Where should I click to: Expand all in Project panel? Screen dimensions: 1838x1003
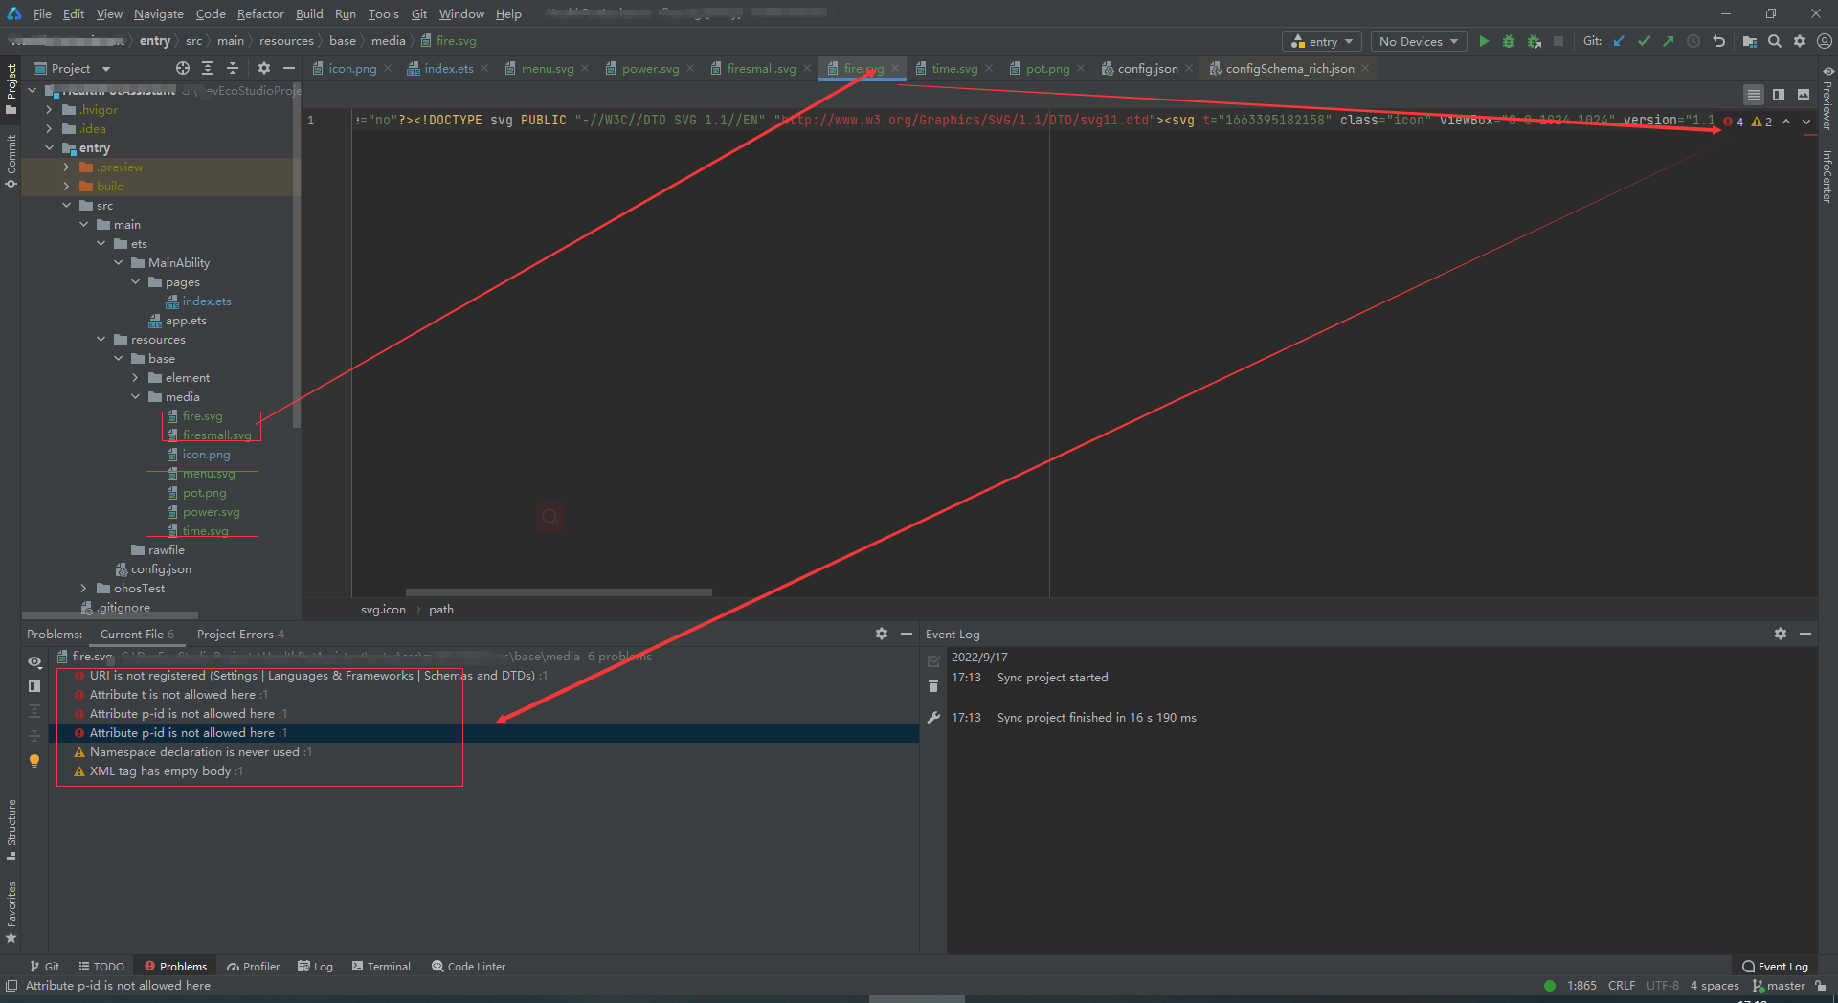click(x=208, y=68)
